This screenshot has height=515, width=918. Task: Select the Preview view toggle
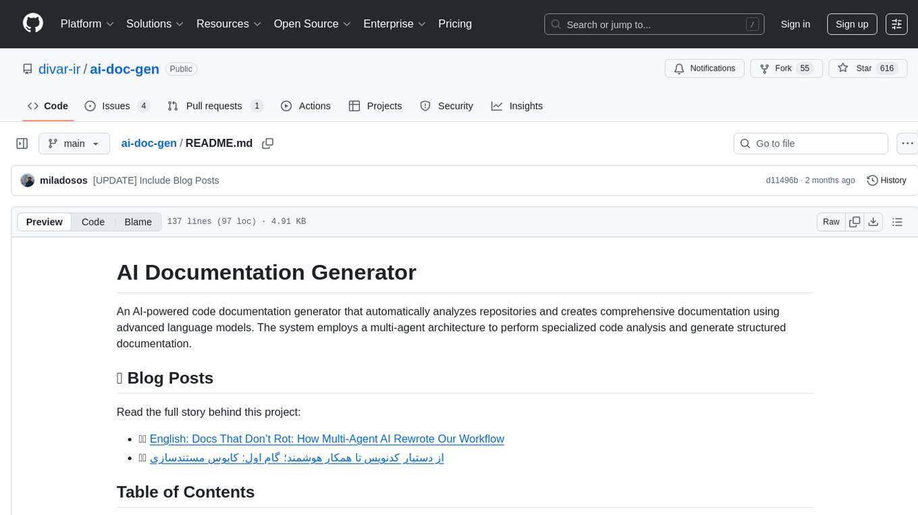tap(45, 222)
